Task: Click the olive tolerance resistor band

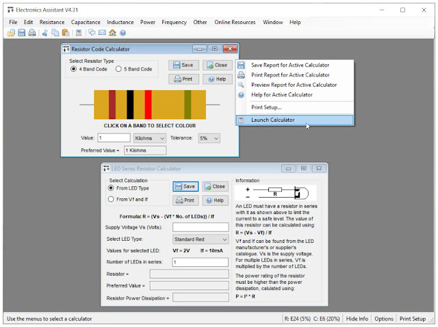Action: 188,105
